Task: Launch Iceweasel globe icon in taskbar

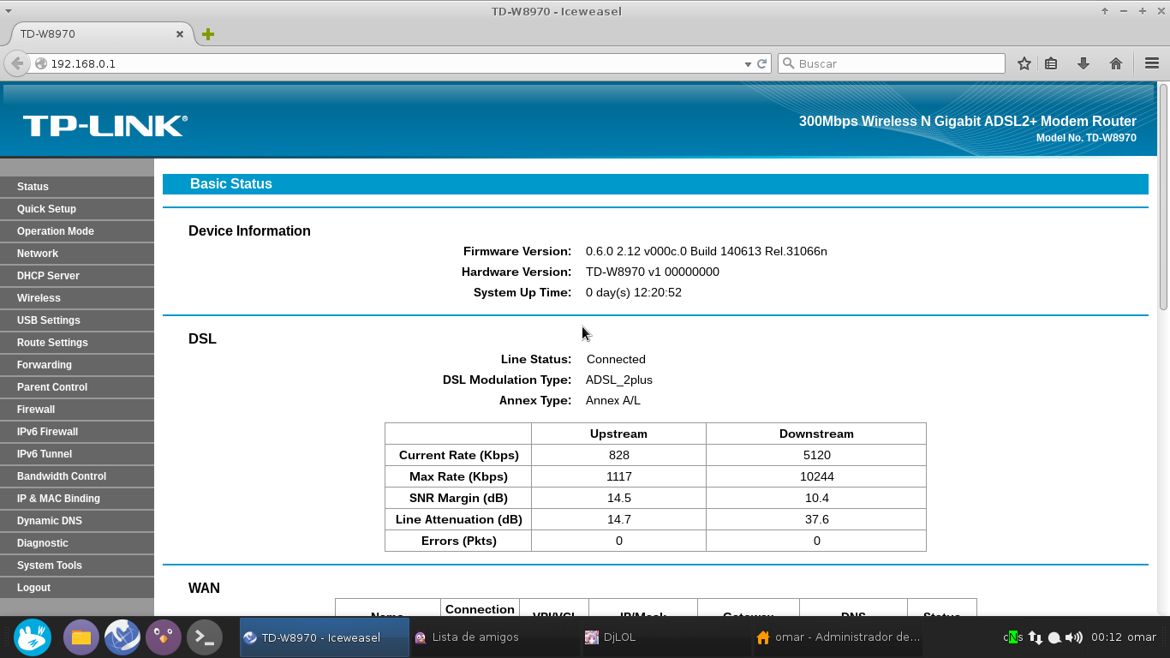Action: [122, 637]
